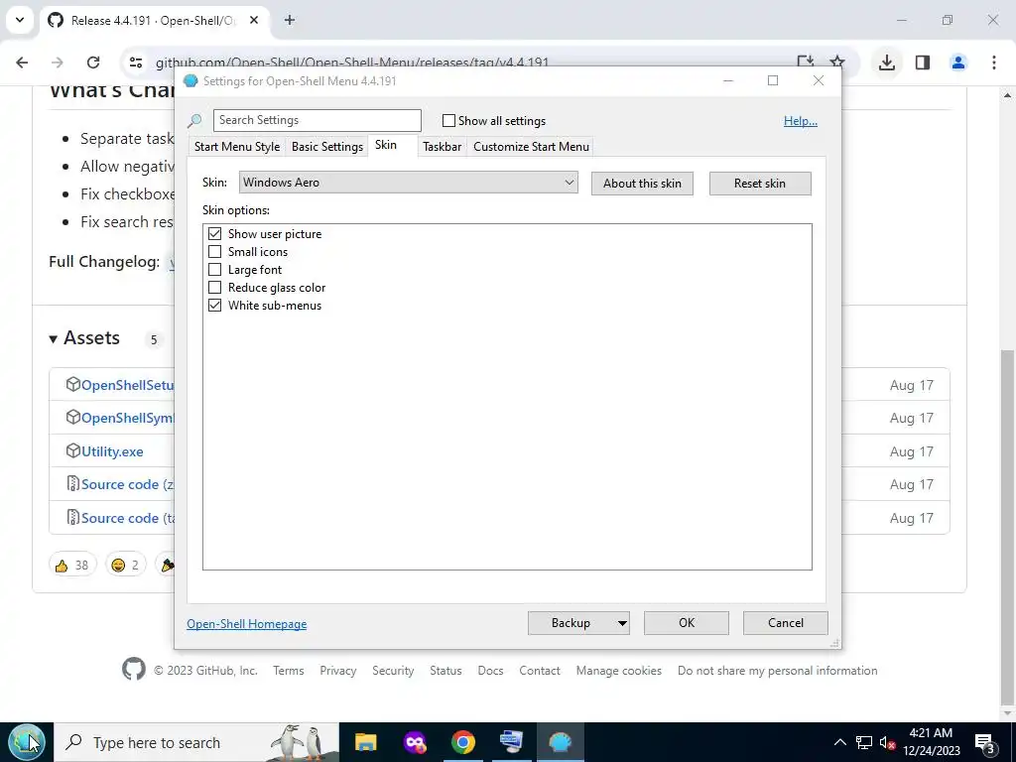Image resolution: width=1016 pixels, height=762 pixels.
Task: Open Utility.exe asset link on GitHub
Action: (112, 451)
